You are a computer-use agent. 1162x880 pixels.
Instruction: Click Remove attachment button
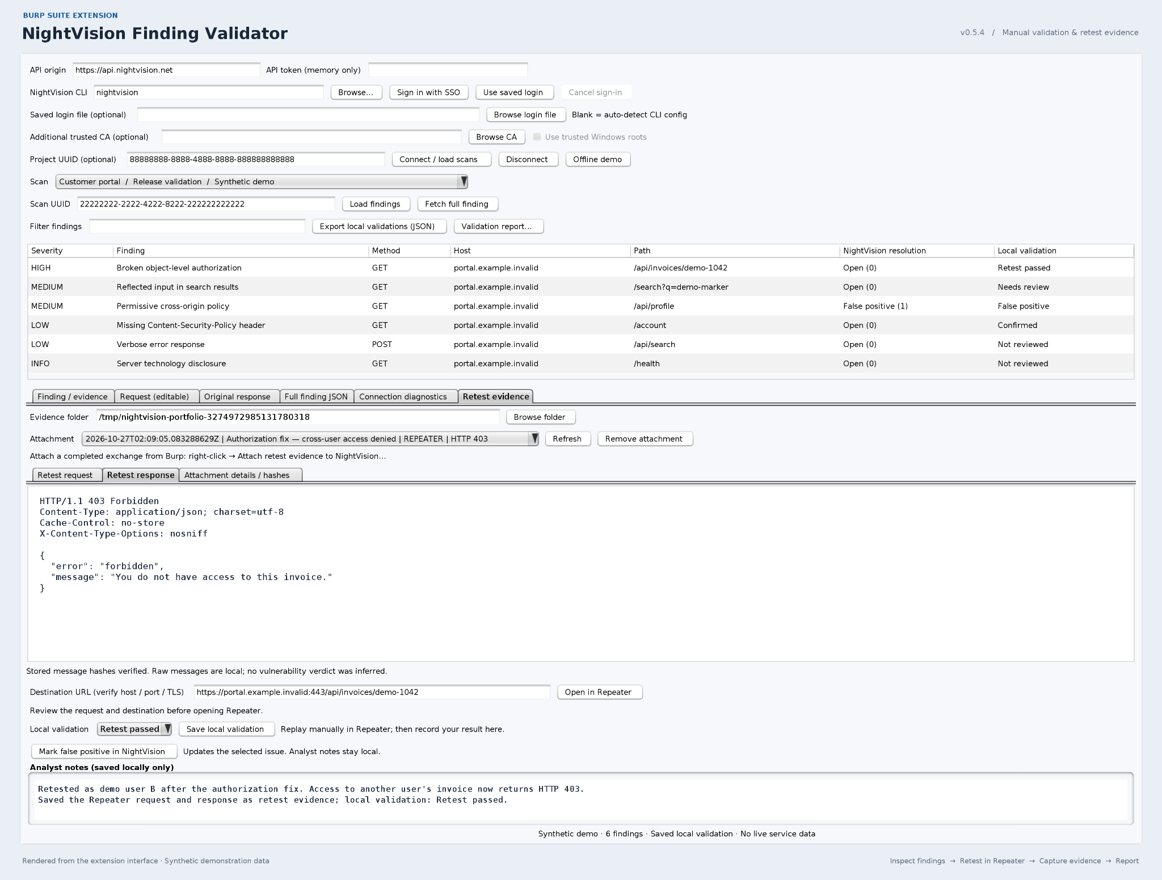pyautogui.click(x=645, y=439)
